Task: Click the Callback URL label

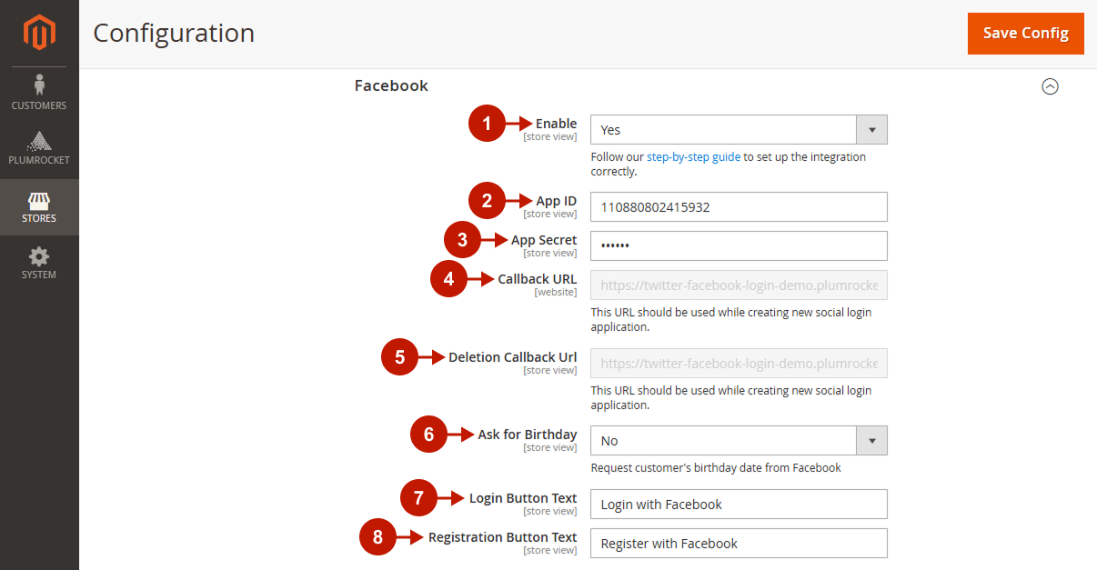Action: pos(537,279)
